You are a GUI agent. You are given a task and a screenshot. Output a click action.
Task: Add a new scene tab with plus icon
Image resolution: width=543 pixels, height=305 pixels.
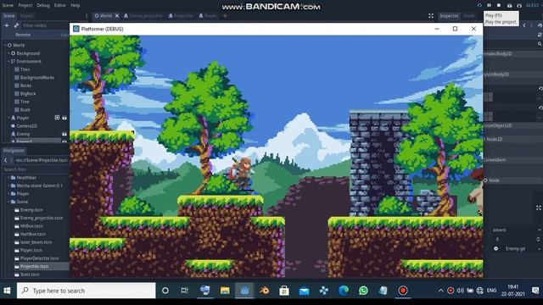pos(225,16)
